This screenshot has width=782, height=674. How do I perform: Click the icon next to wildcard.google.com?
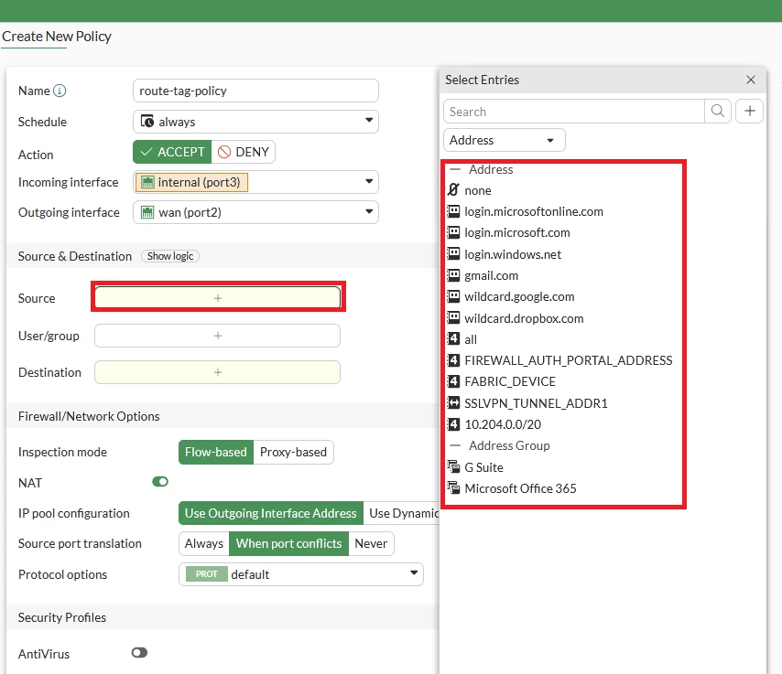[453, 296]
